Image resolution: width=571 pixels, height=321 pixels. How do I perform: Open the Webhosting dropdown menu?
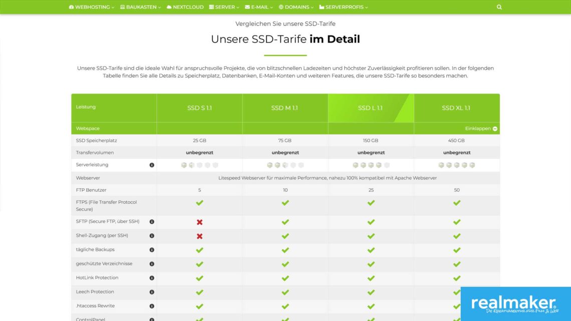click(92, 7)
